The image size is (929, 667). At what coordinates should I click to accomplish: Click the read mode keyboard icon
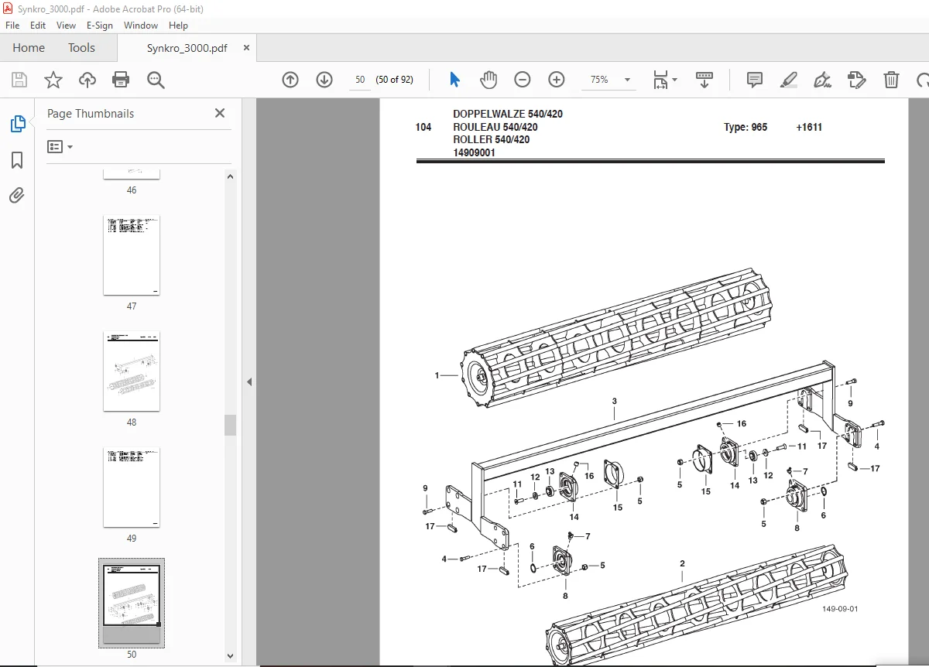(704, 80)
